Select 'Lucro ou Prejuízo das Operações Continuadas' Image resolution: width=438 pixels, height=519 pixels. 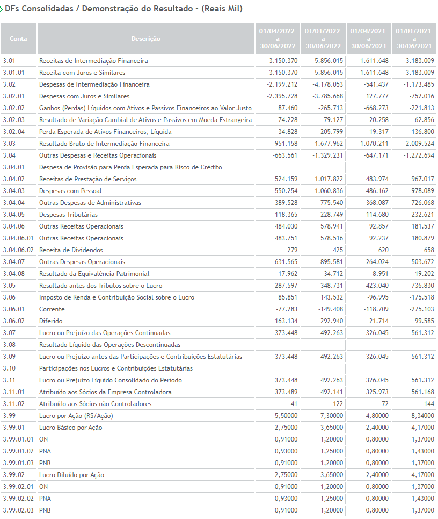click(105, 333)
